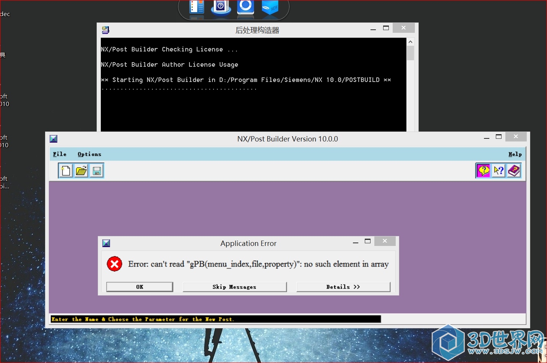Expand error Details >> button

click(x=343, y=287)
